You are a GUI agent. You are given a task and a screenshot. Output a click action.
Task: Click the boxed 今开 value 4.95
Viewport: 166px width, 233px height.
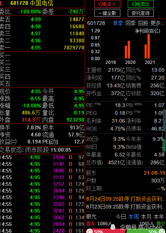click(79, 91)
